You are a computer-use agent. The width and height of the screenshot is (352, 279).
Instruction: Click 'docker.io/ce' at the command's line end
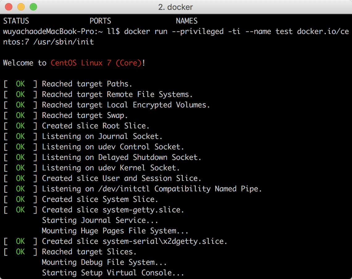point(323,32)
